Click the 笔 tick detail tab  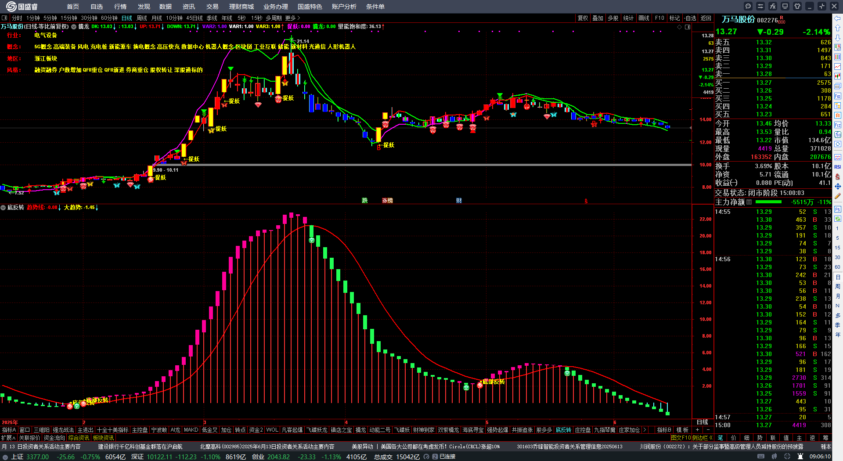click(720, 438)
